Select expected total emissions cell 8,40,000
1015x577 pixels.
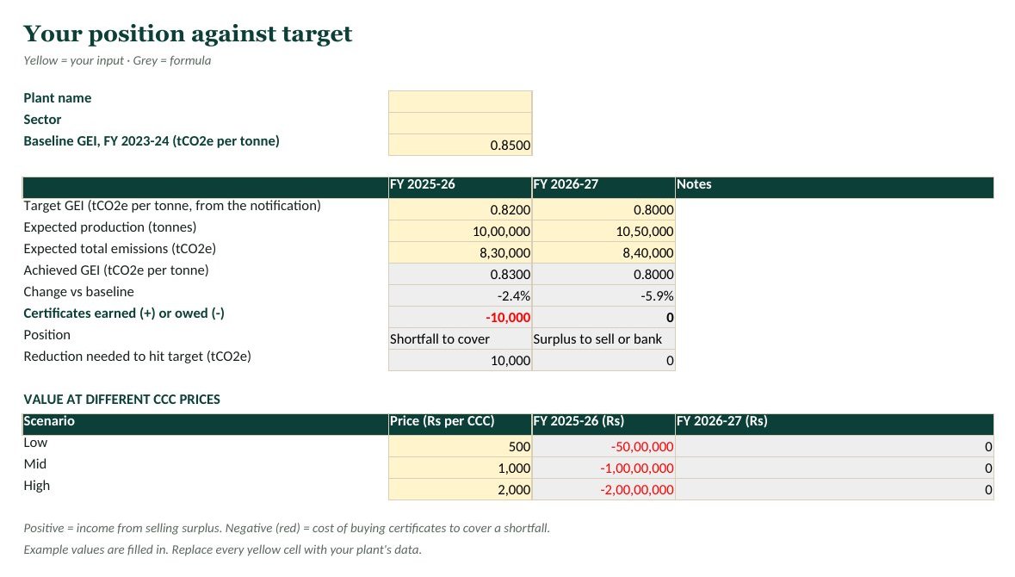tap(603, 252)
